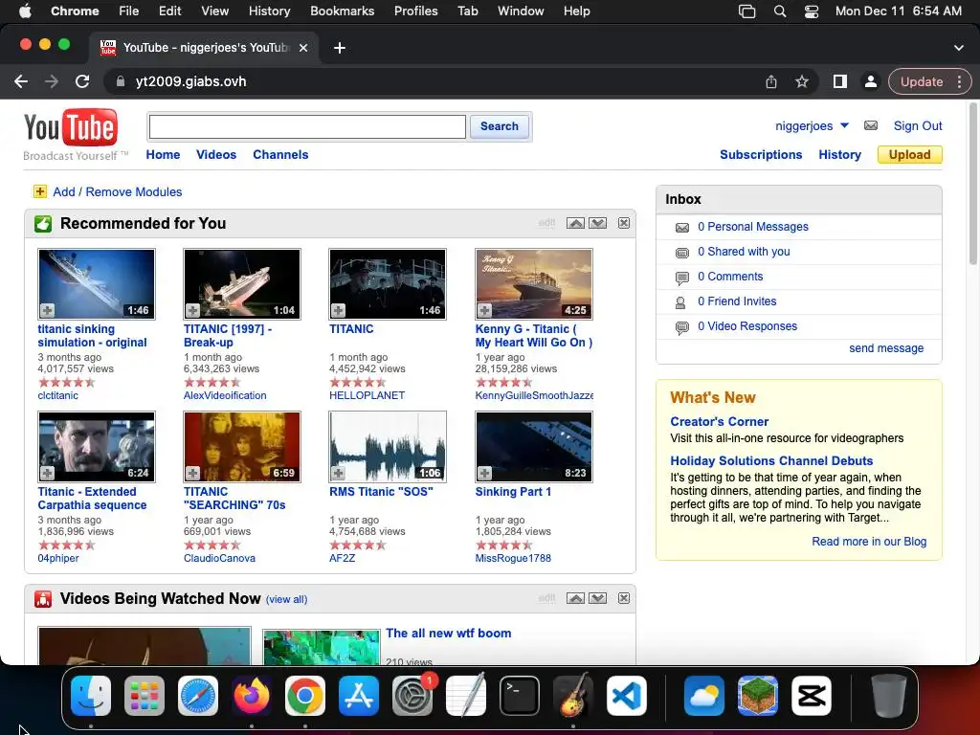Open CapCut from the dock
This screenshot has height=735, width=980.
(x=812, y=696)
